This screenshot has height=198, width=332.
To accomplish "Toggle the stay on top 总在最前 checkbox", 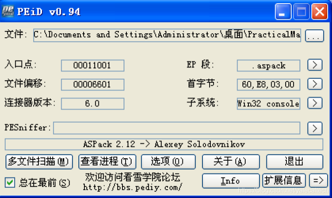I will pyautogui.click(x=10, y=182).
